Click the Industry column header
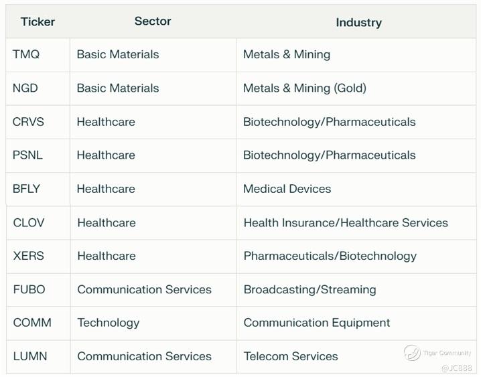This screenshot has height=379, width=481. 358,22
